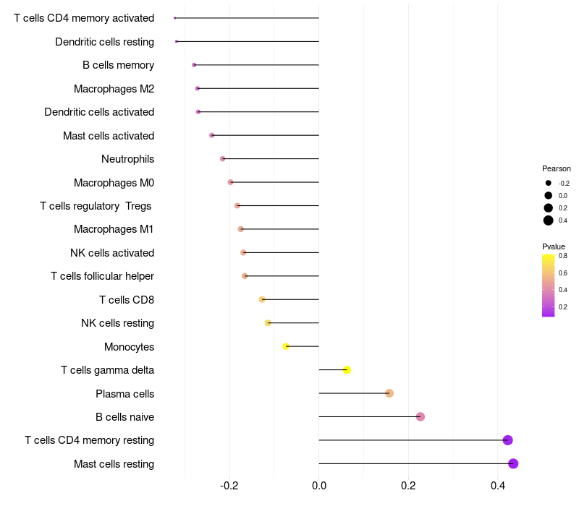
Task: Click the T cells CD4 memory activated label
Action: 84,18
